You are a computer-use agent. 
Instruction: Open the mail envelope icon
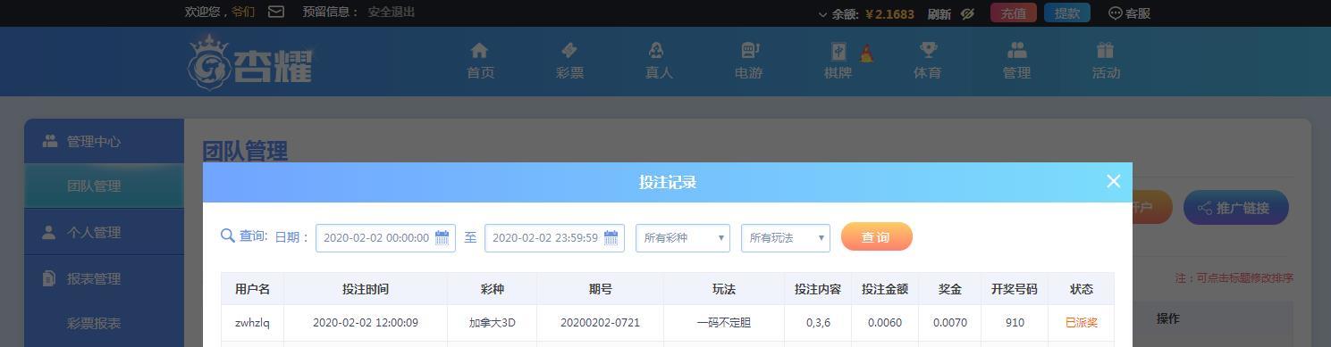tap(276, 12)
